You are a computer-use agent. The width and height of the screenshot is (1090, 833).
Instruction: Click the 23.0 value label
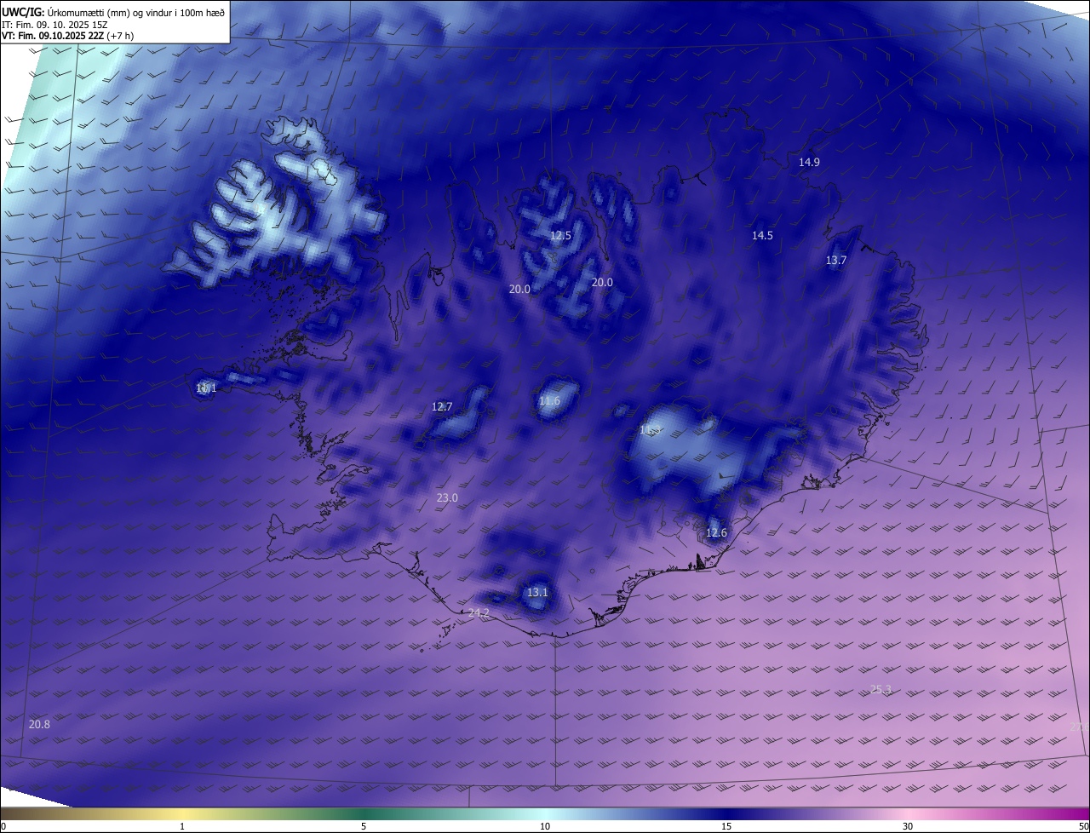(x=447, y=497)
